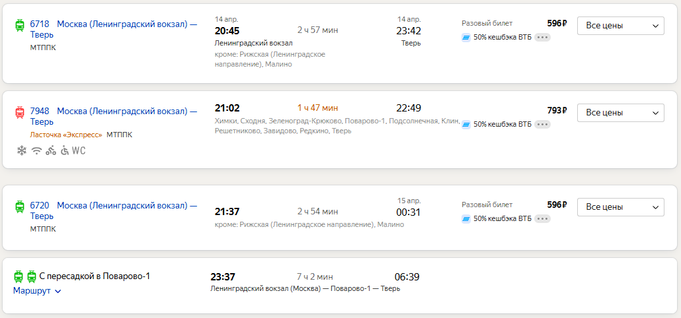The image size is (681, 318).
Task: Open "Все цены" dropdown for train 7948
Action: (621, 113)
